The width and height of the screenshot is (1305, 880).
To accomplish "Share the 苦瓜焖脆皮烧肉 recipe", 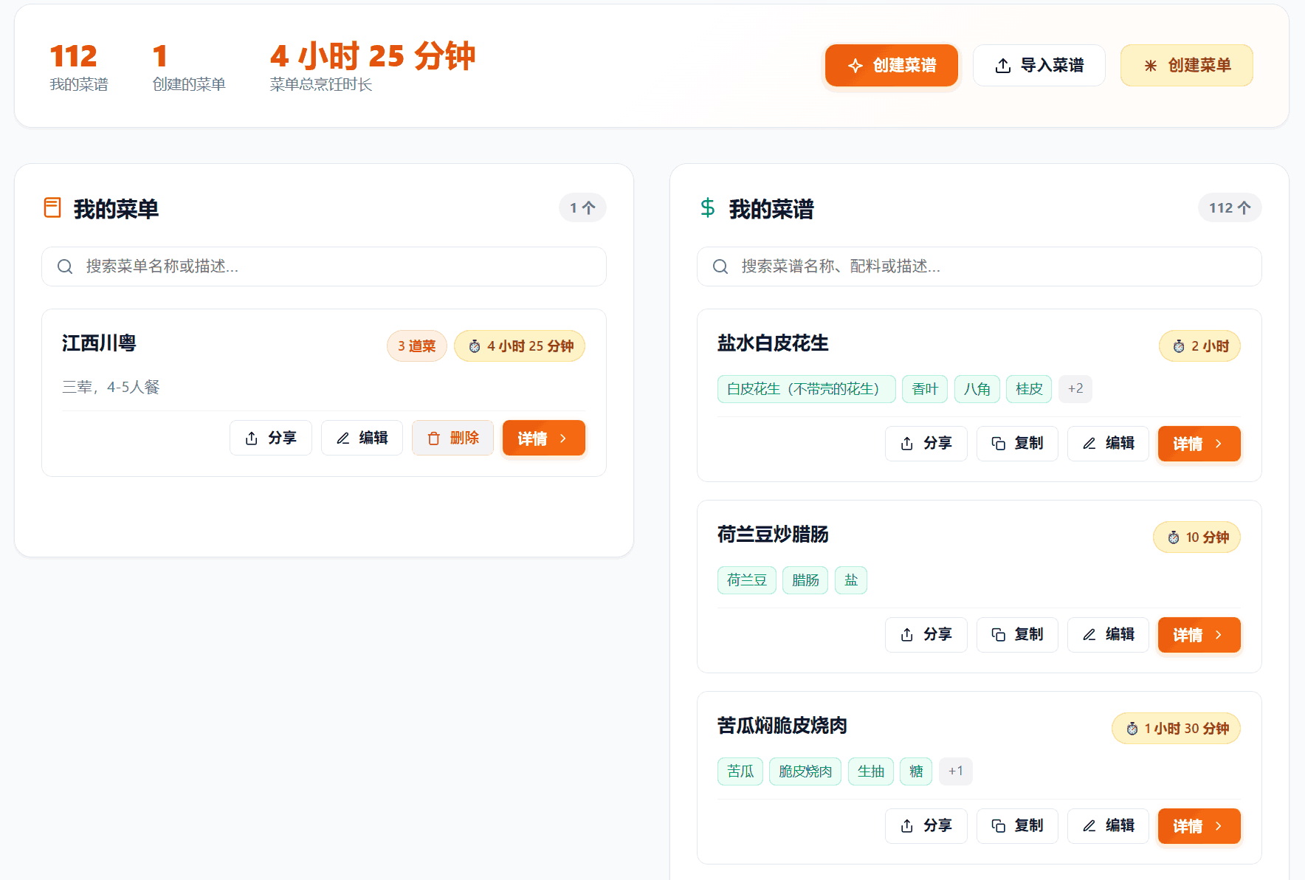I will pyautogui.click(x=926, y=826).
